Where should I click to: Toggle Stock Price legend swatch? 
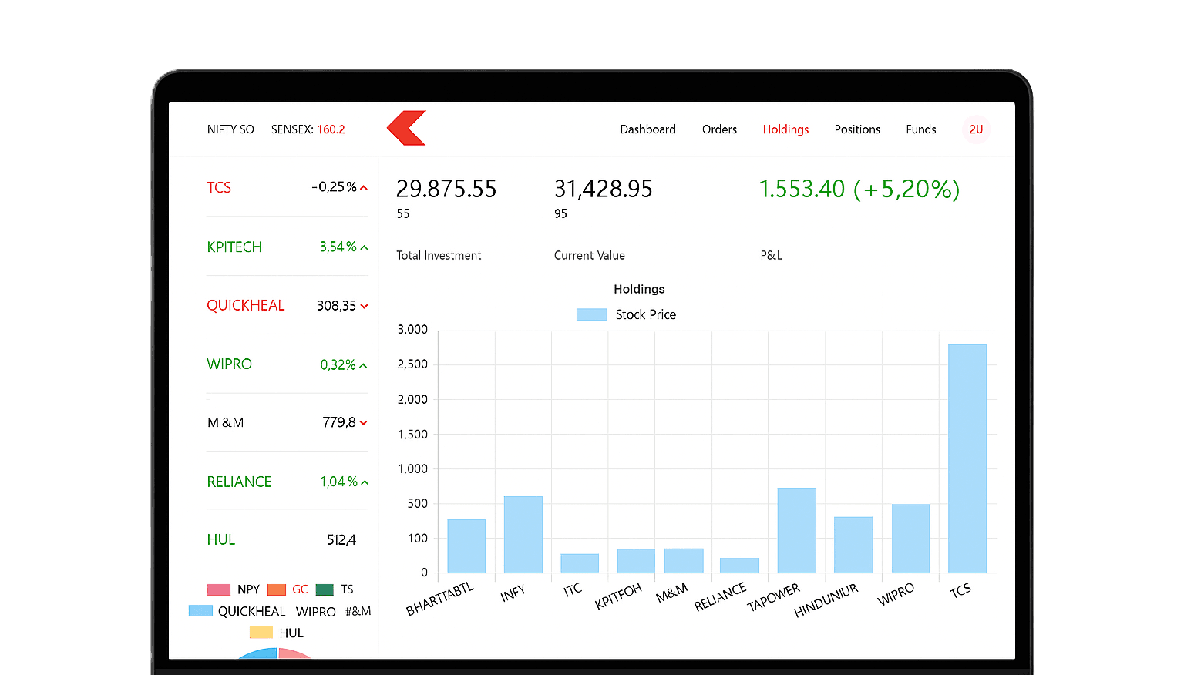point(592,314)
